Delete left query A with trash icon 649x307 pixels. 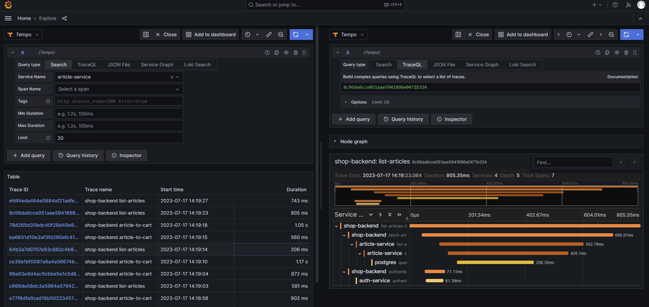pyautogui.click(x=296, y=52)
